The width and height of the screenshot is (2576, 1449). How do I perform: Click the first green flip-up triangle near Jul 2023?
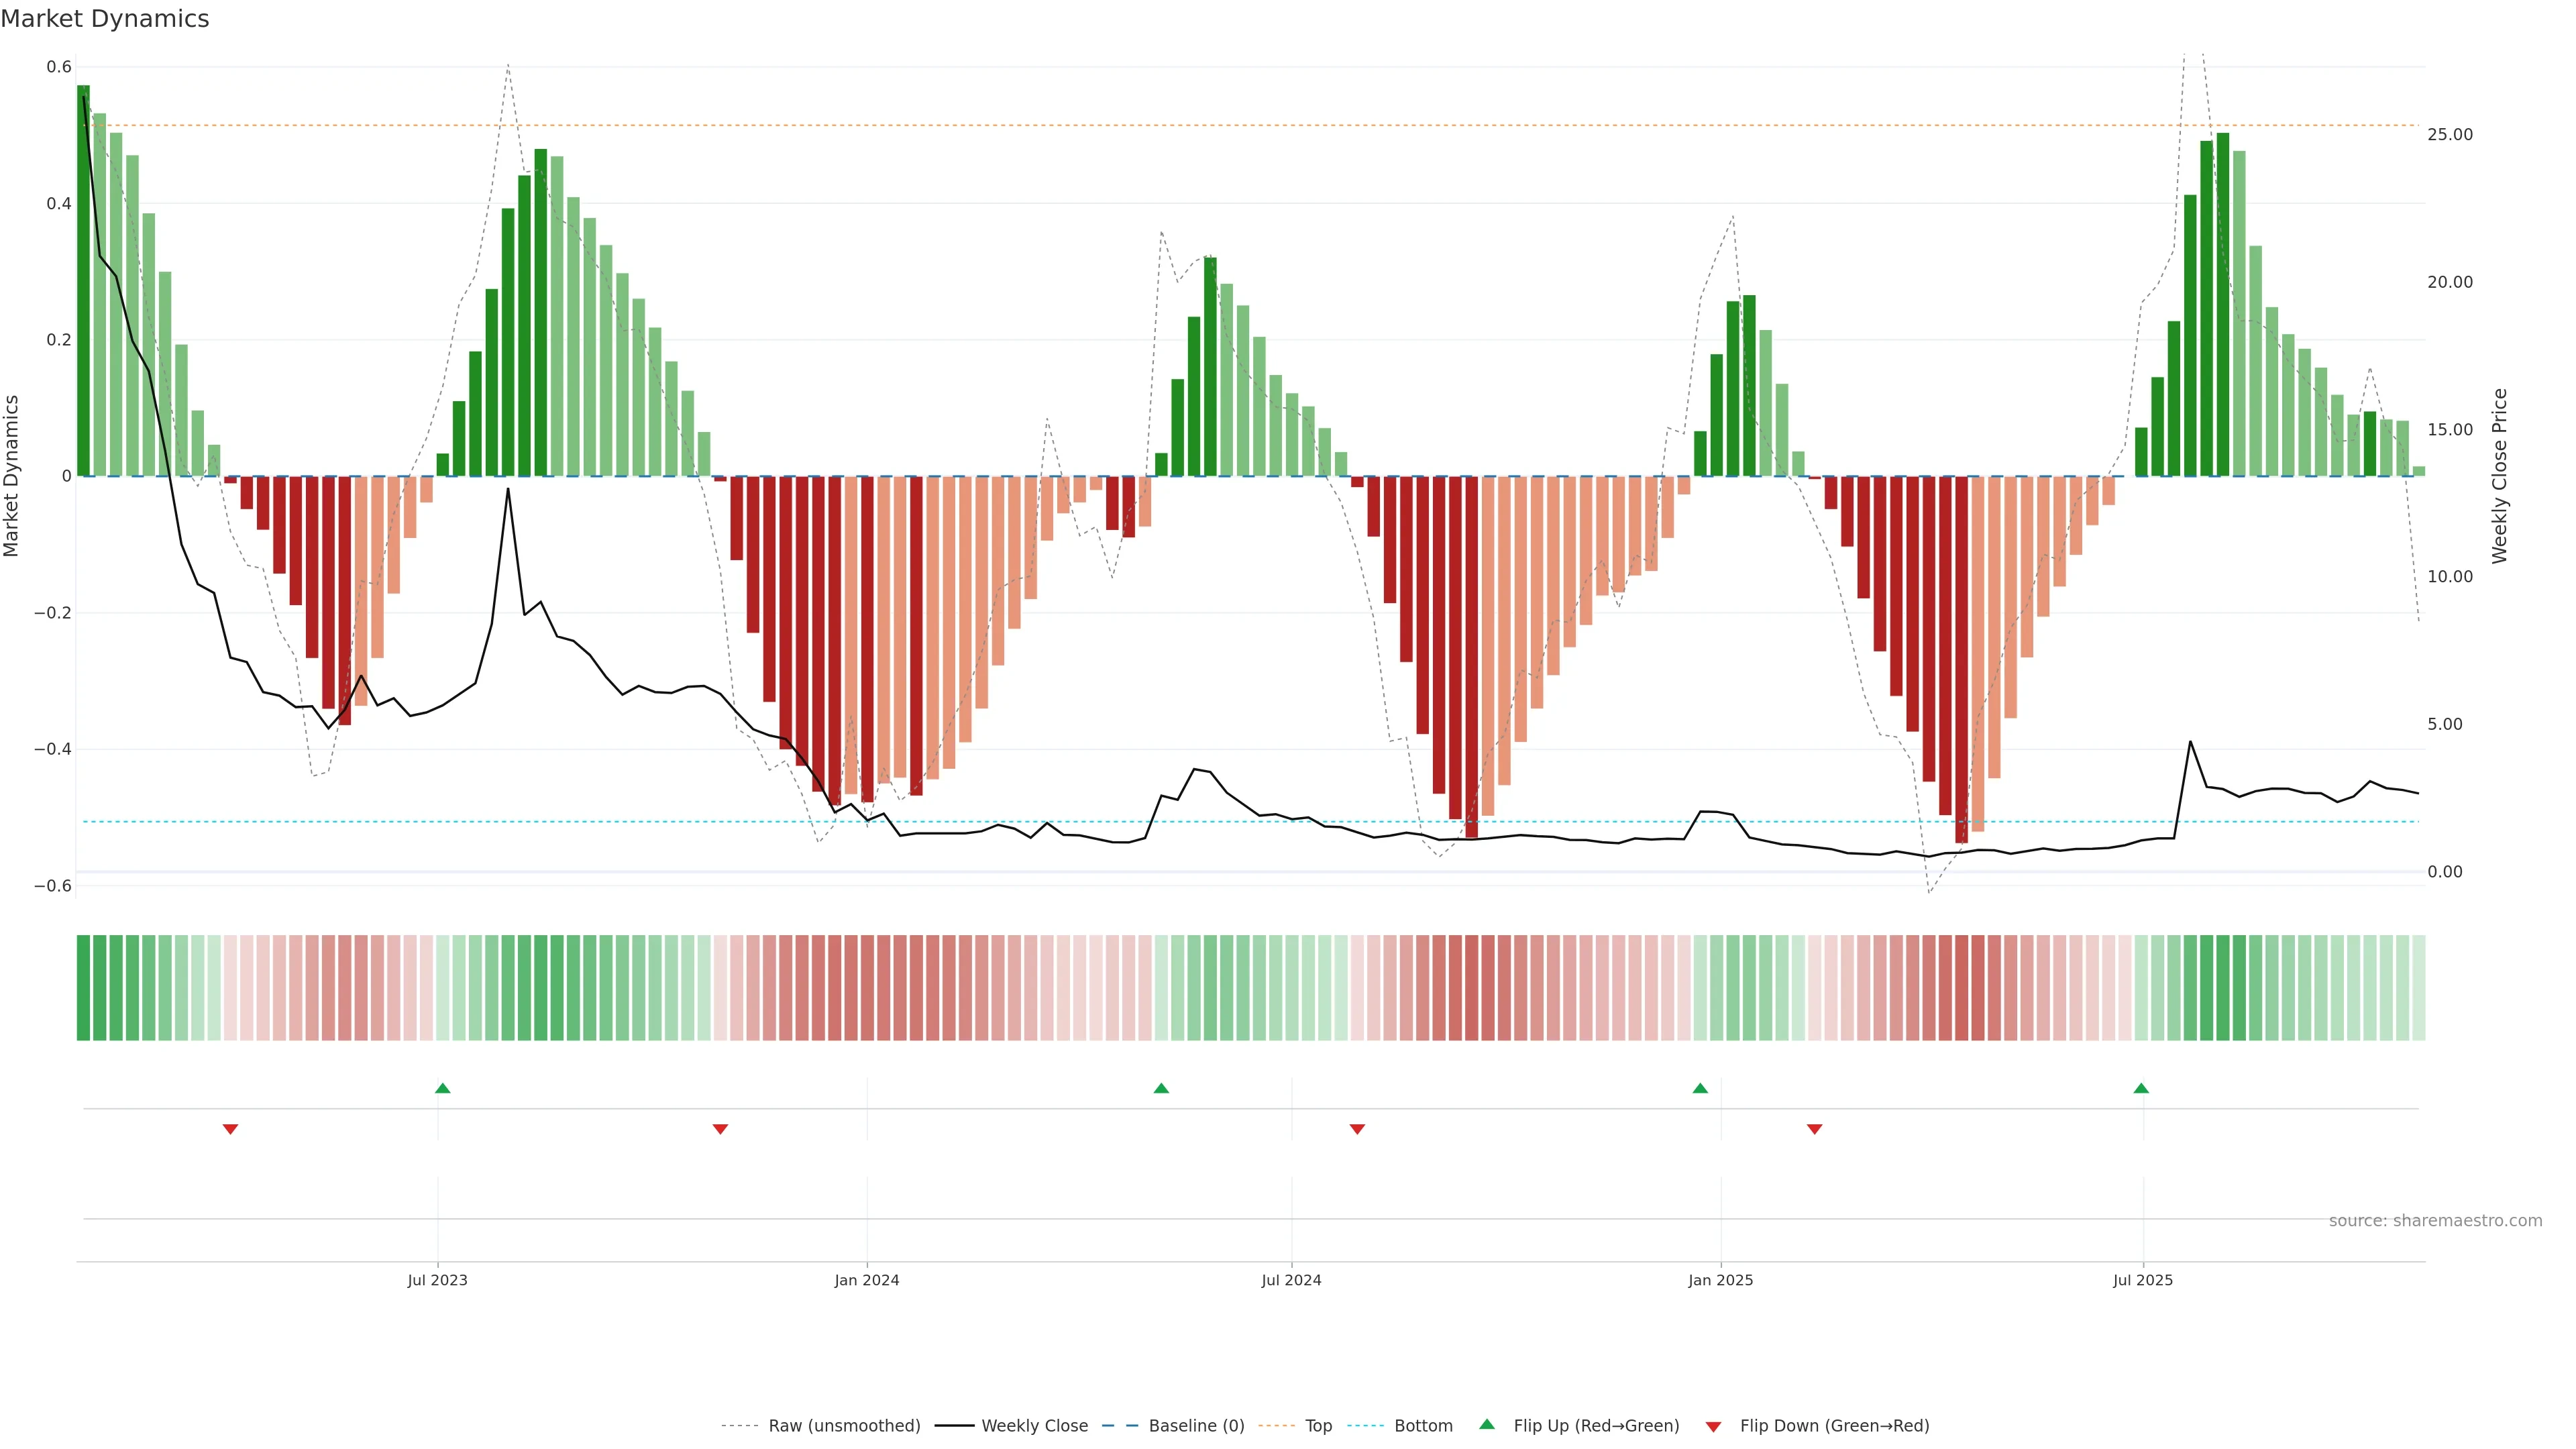pos(443,1088)
